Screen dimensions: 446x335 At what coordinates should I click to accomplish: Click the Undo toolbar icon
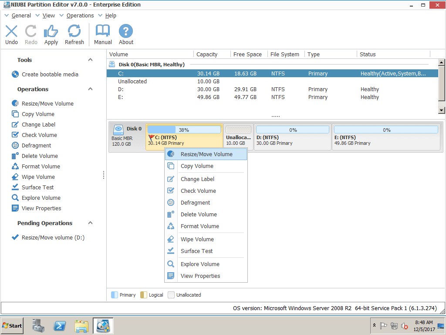coord(11,31)
